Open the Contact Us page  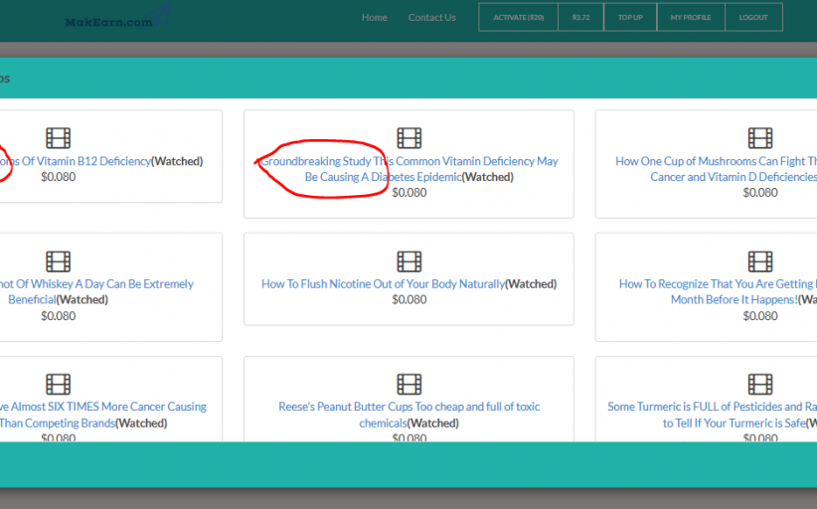431,18
